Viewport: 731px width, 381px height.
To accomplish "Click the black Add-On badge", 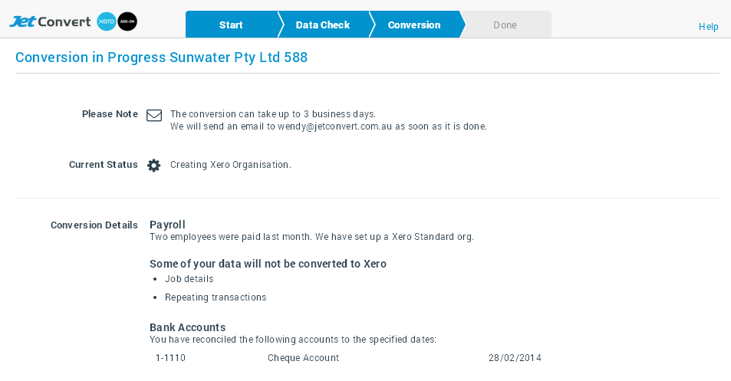I will click(127, 22).
